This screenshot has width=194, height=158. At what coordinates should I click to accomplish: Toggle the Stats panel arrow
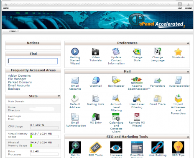click(59, 96)
